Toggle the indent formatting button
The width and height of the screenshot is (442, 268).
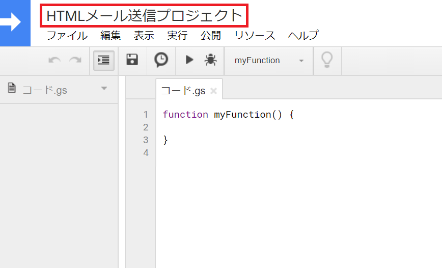104,60
